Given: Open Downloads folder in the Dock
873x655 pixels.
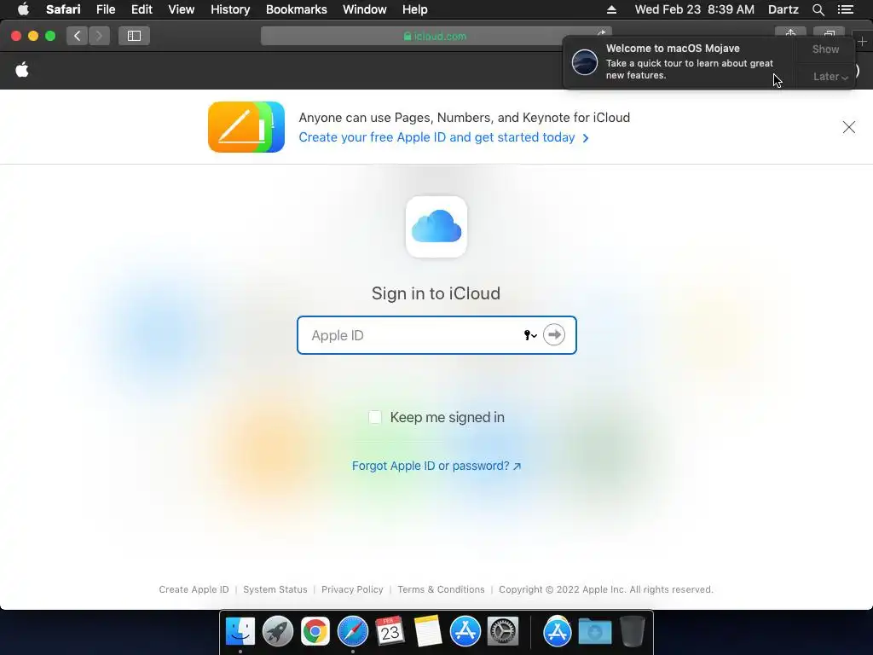Looking at the screenshot, I should [x=594, y=632].
